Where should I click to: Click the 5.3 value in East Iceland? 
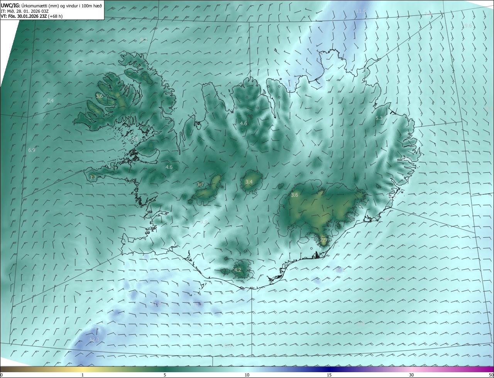pos(379,118)
